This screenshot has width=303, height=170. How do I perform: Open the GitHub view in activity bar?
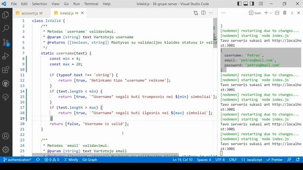pyautogui.click(x=6, y=84)
